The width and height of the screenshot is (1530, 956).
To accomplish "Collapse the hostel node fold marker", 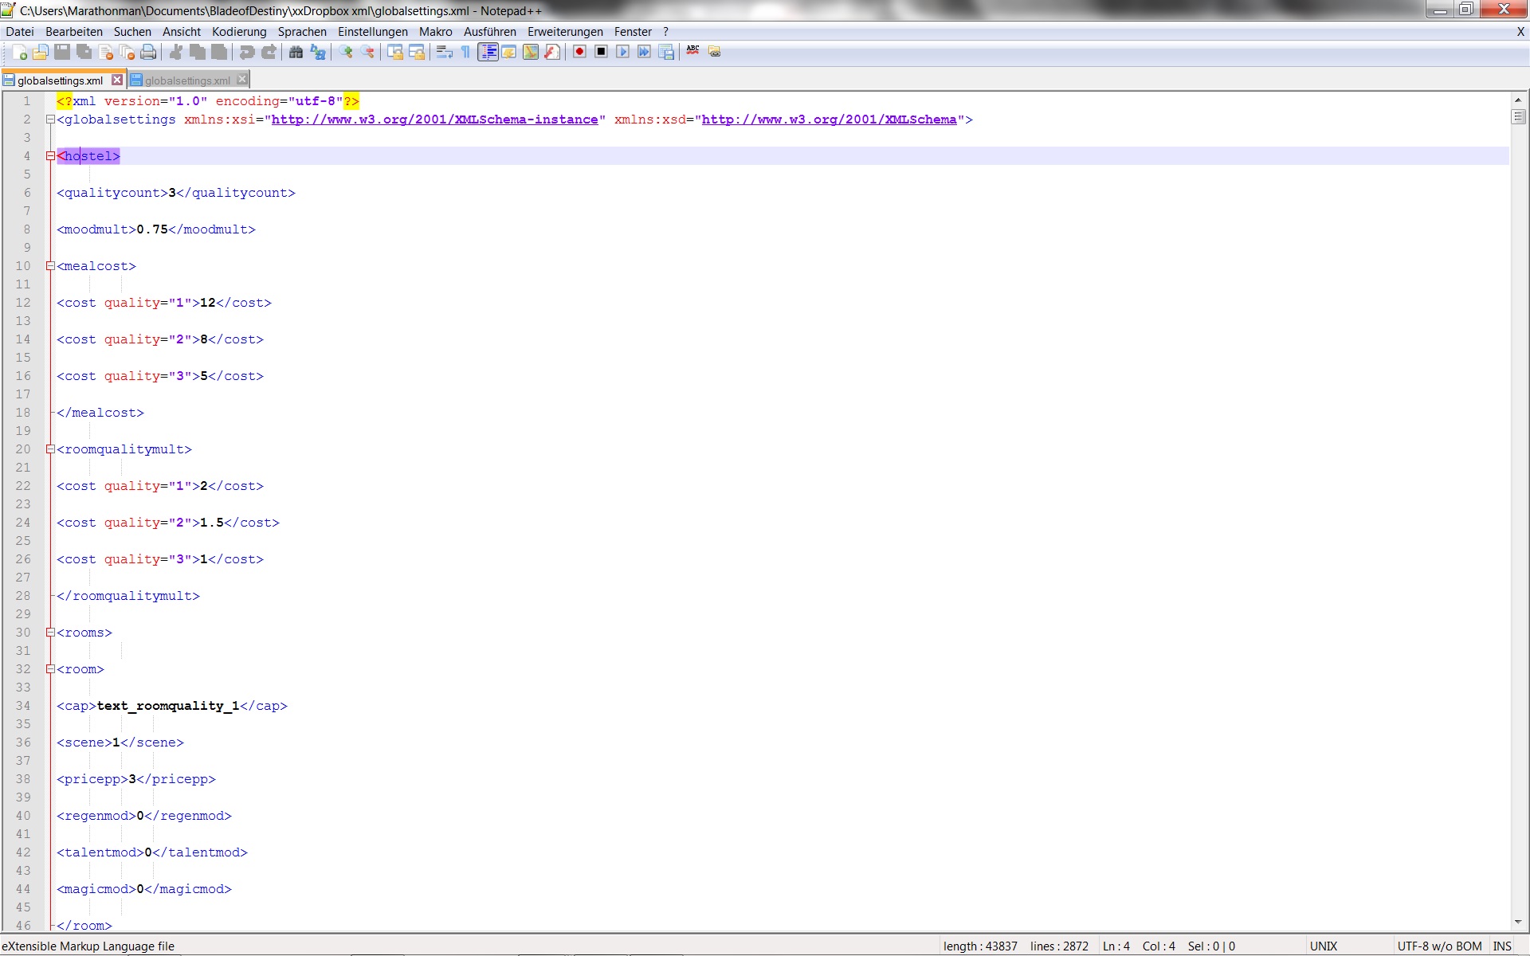I will pyautogui.click(x=50, y=156).
